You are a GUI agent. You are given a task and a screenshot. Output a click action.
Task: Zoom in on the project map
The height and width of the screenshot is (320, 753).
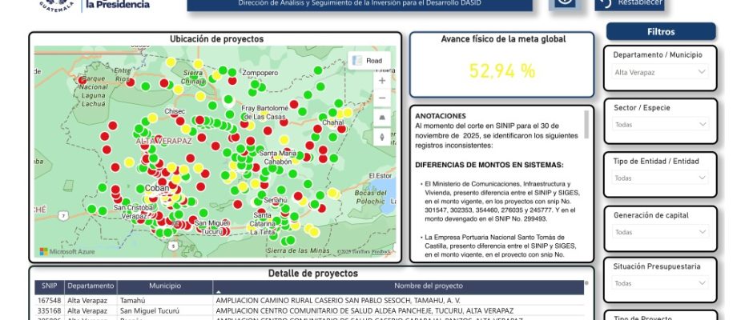point(382,81)
